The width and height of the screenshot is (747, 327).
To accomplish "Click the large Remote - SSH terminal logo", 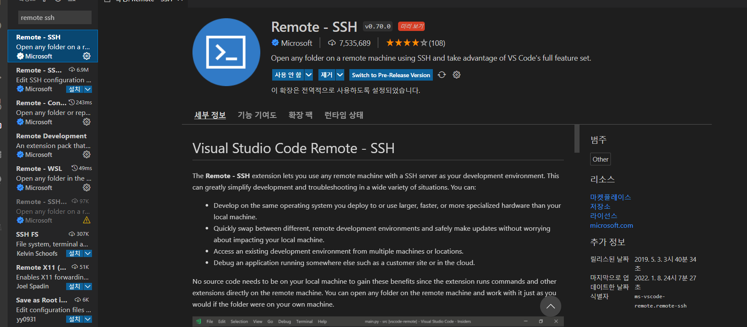I will point(226,52).
